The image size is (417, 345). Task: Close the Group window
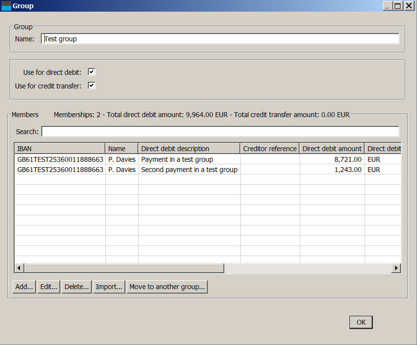coord(409,6)
